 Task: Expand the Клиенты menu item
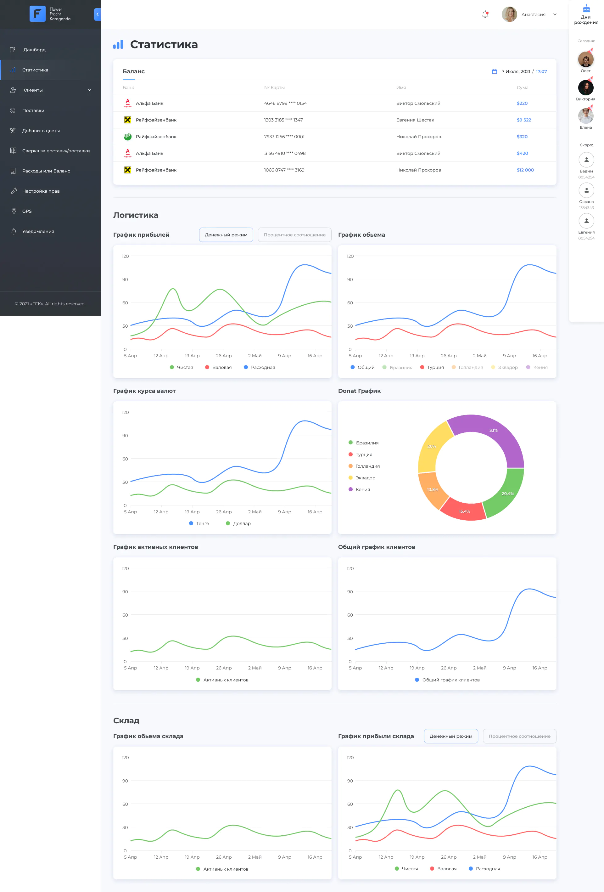click(x=50, y=90)
